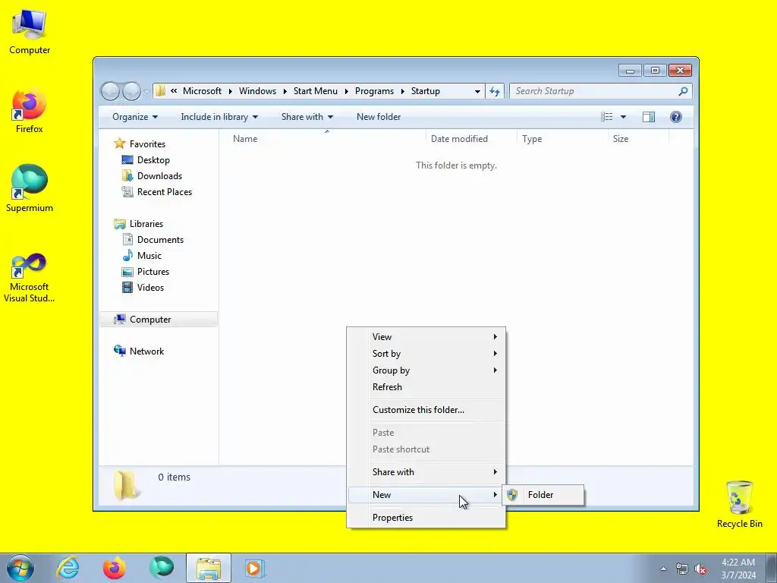Select Network in the navigation pane
The width and height of the screenshot is (777, 583).
146,351
